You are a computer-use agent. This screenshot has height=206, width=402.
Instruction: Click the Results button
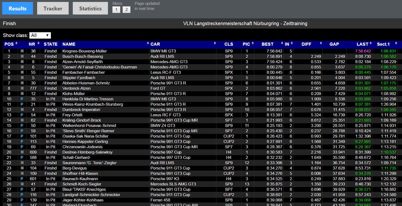click(x=17, y=8)
